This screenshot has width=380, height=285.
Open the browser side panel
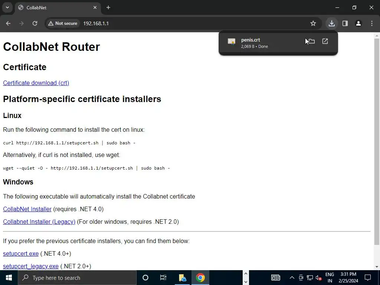tap(345, 23)
